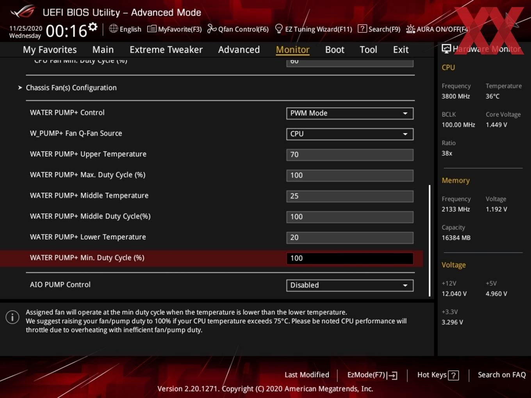Image resolution: width=531 pixels, height=398 pixels.
Task: Click BCLK value 100.00 MHz
Action: click(458, 125)
